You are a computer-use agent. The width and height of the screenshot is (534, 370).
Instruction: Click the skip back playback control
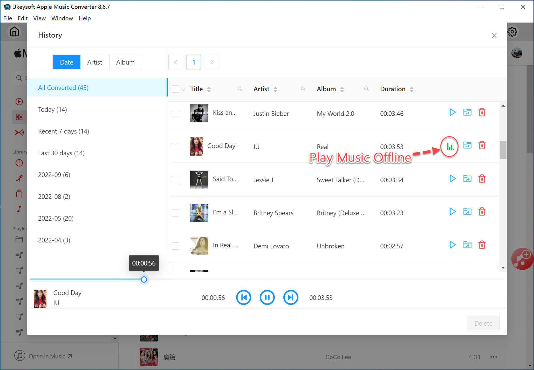click(x=243, y=297)
